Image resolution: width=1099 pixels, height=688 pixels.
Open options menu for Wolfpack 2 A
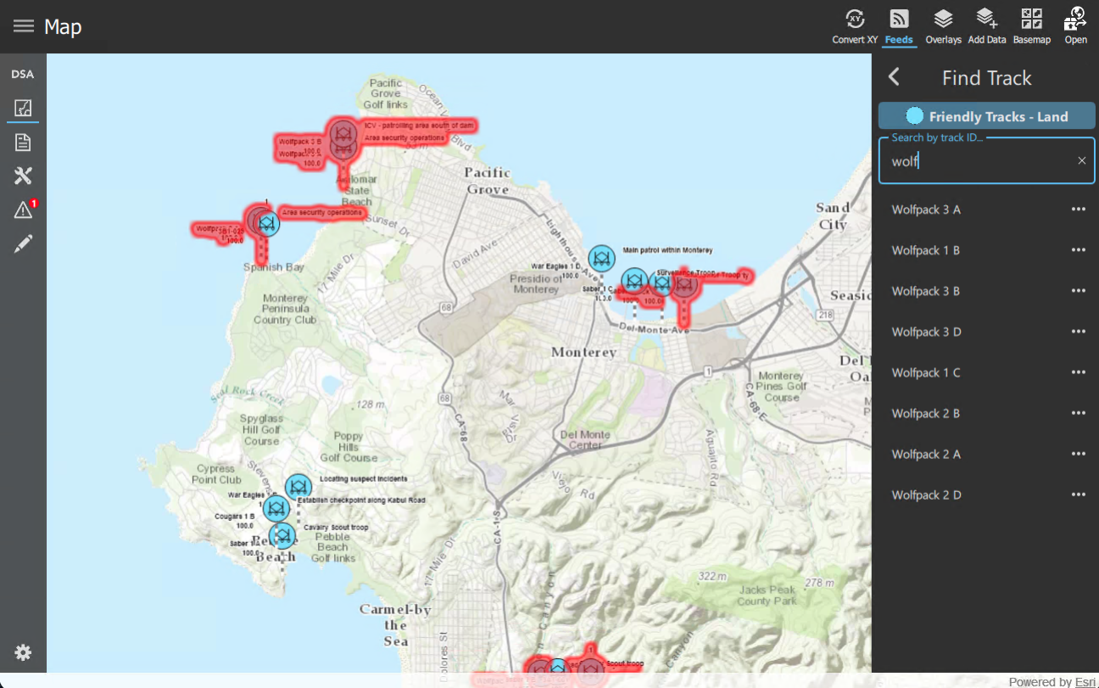pos(1078,454)
